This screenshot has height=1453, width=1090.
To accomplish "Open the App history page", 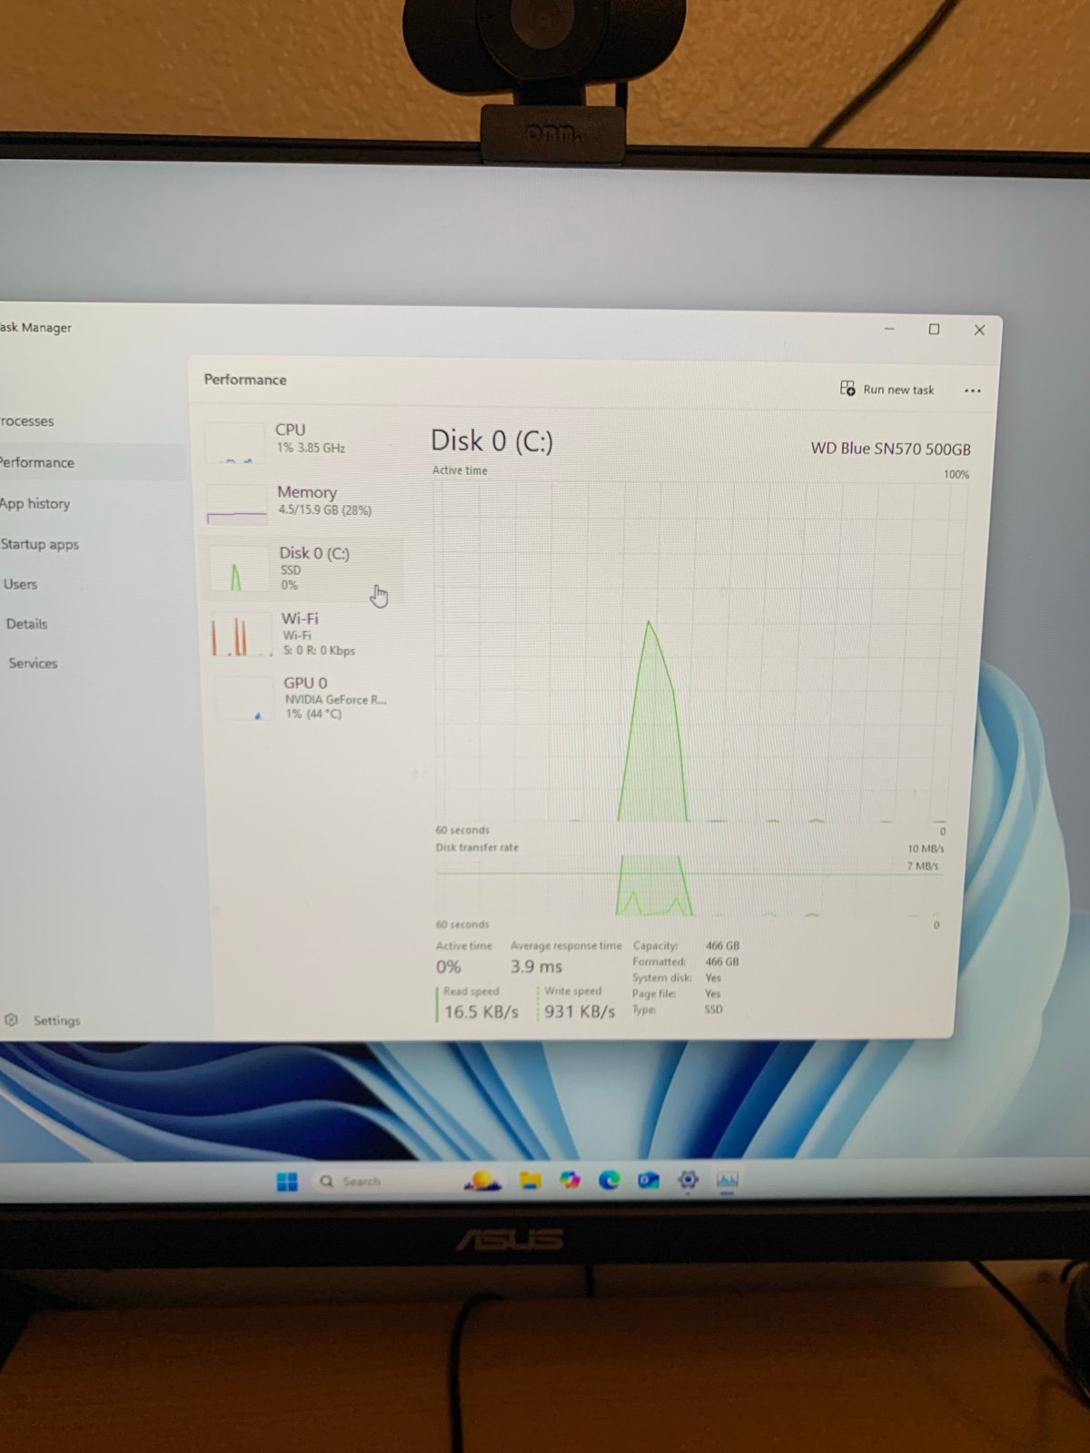I will [35, 504].
